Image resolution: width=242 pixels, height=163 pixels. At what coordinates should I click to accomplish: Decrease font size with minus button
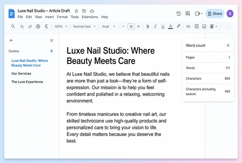tap(123, 27)
